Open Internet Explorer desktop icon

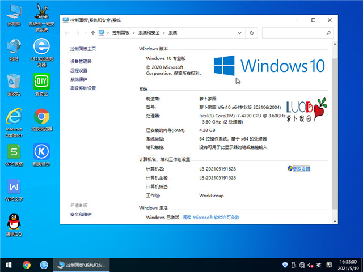tap(14, 122)
